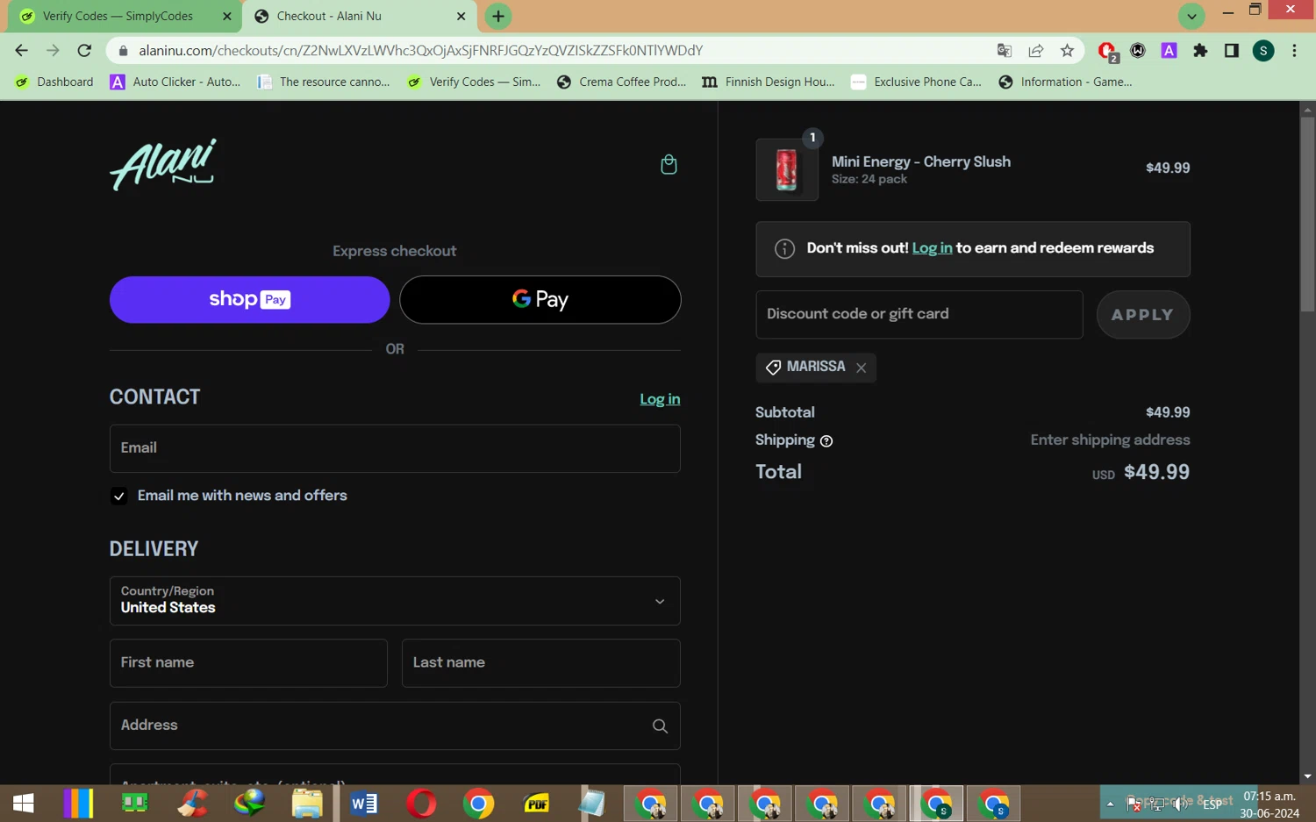1316x822 pixels.
Task: Click the Discount code or gift card field
Action: (x=919, y=315)
